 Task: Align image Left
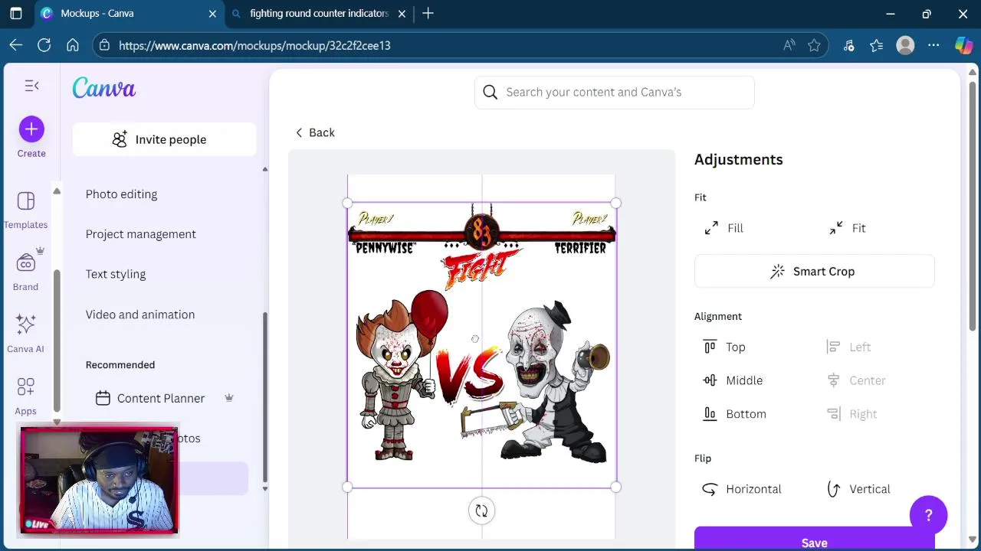[849, 347]
